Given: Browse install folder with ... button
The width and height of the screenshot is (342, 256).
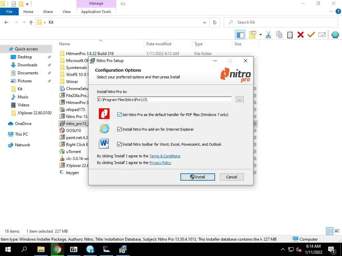Looking at the screenshot, I should click(240, 99).
